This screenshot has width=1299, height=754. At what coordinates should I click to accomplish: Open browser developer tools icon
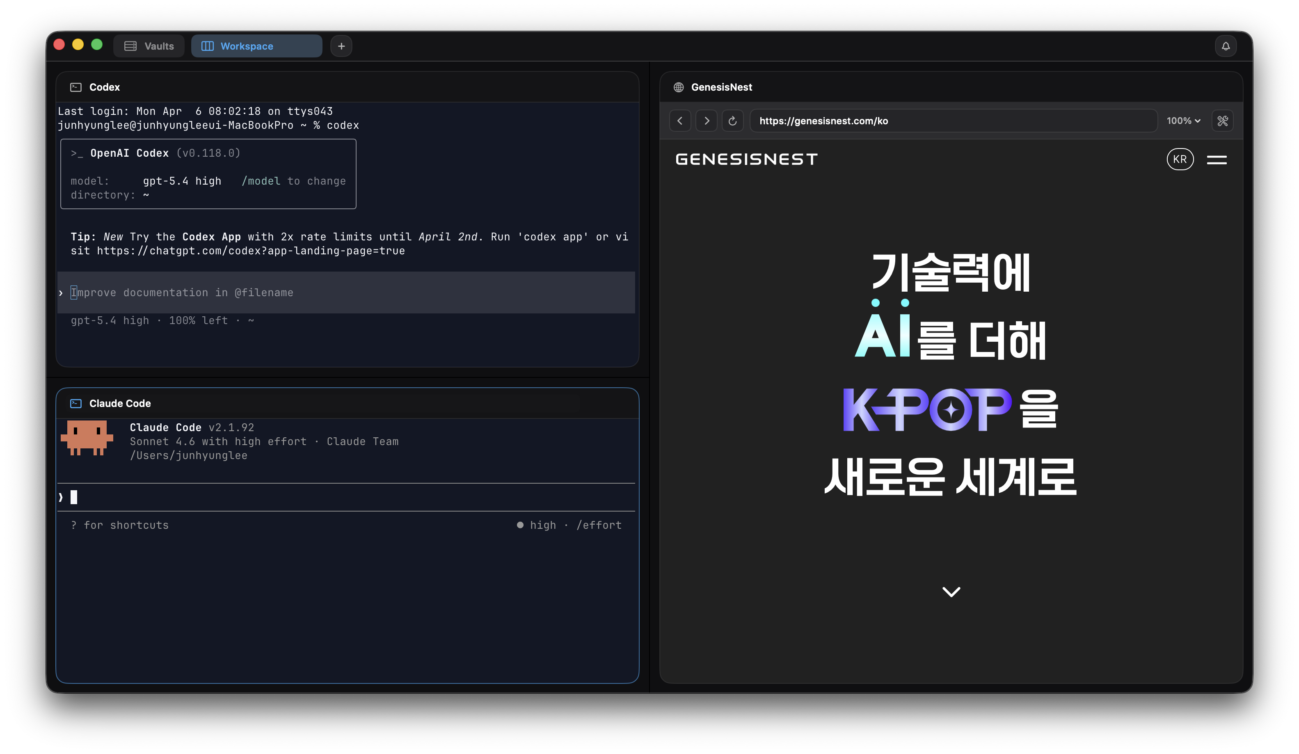pyautogui.click(x=1222, y=121)
